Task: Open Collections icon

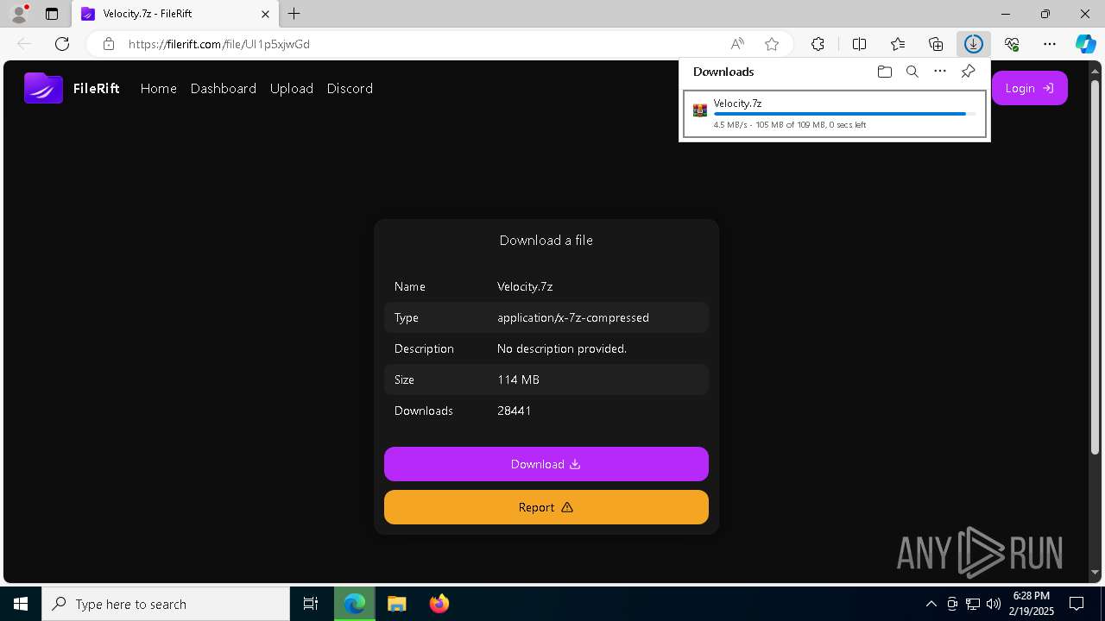Action: click(x=936, y=44)
